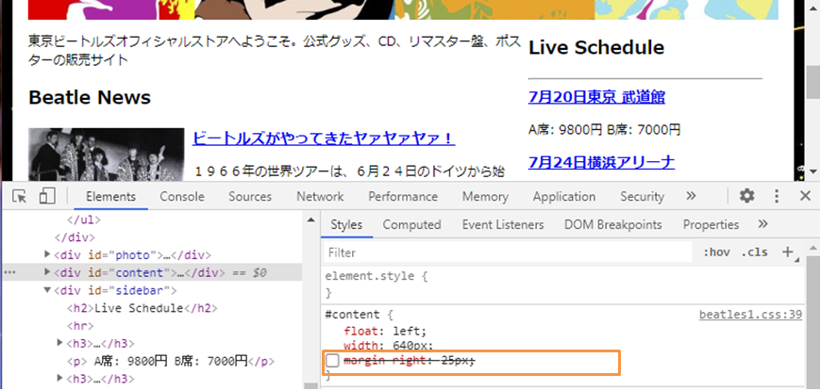The width and height of the screenshot is (821, 391).
Task: Close the DevTools panel
Action: [805, 196]
